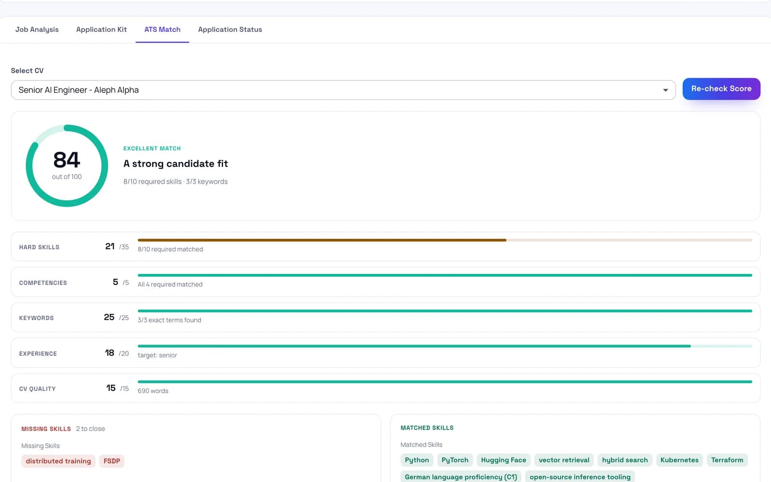This screenshot has width=771, height=482.
Task: Click the 'Kubernetes' matched skill tag
Action: pos(679,460)
